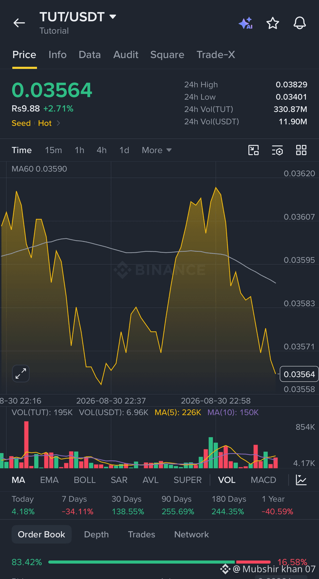Viewport: 319px width, 579px height.
Task: Tap the Seed tag label
Action: point(21,123)
